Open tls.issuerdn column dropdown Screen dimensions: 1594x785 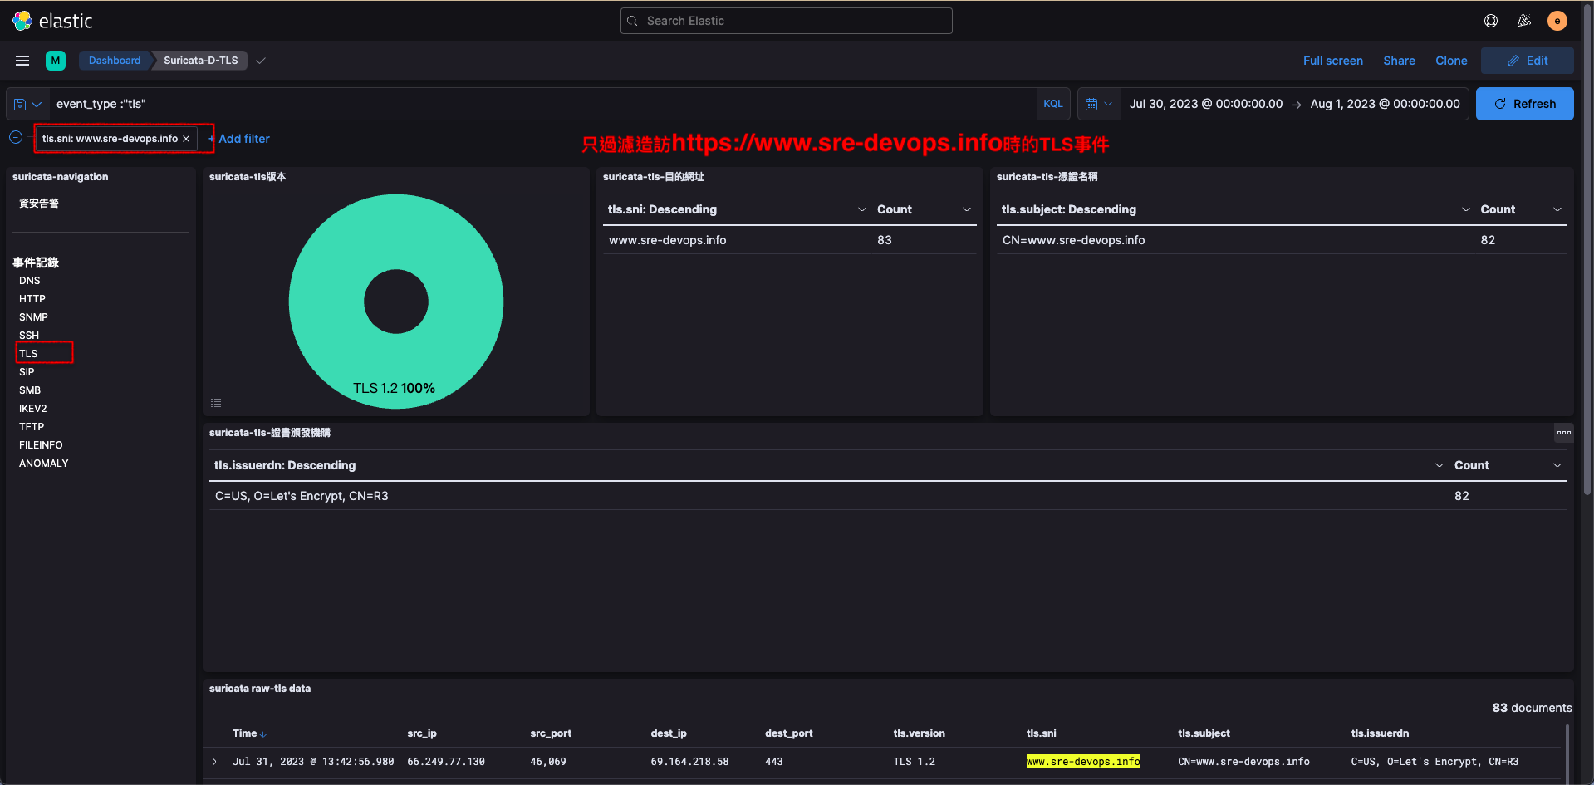tap(1440, 465)
